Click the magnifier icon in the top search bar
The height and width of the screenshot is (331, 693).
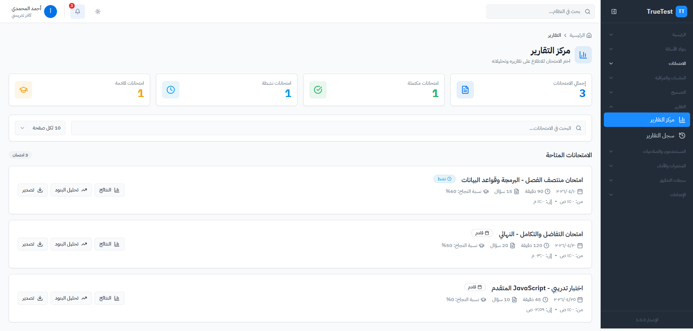(x=588, y=12)
